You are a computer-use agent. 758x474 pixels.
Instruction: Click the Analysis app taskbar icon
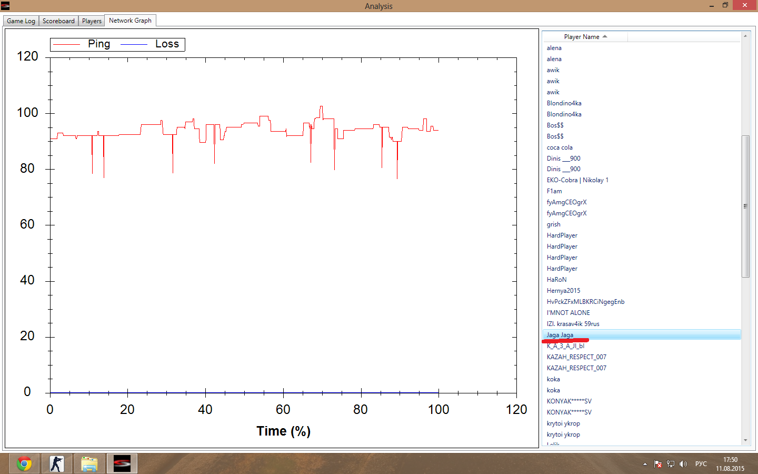[122, 463]
